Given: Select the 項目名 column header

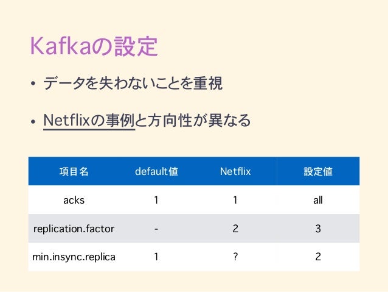Looking at the screenshot, I should pyautogui.click(x=74, y=171).
